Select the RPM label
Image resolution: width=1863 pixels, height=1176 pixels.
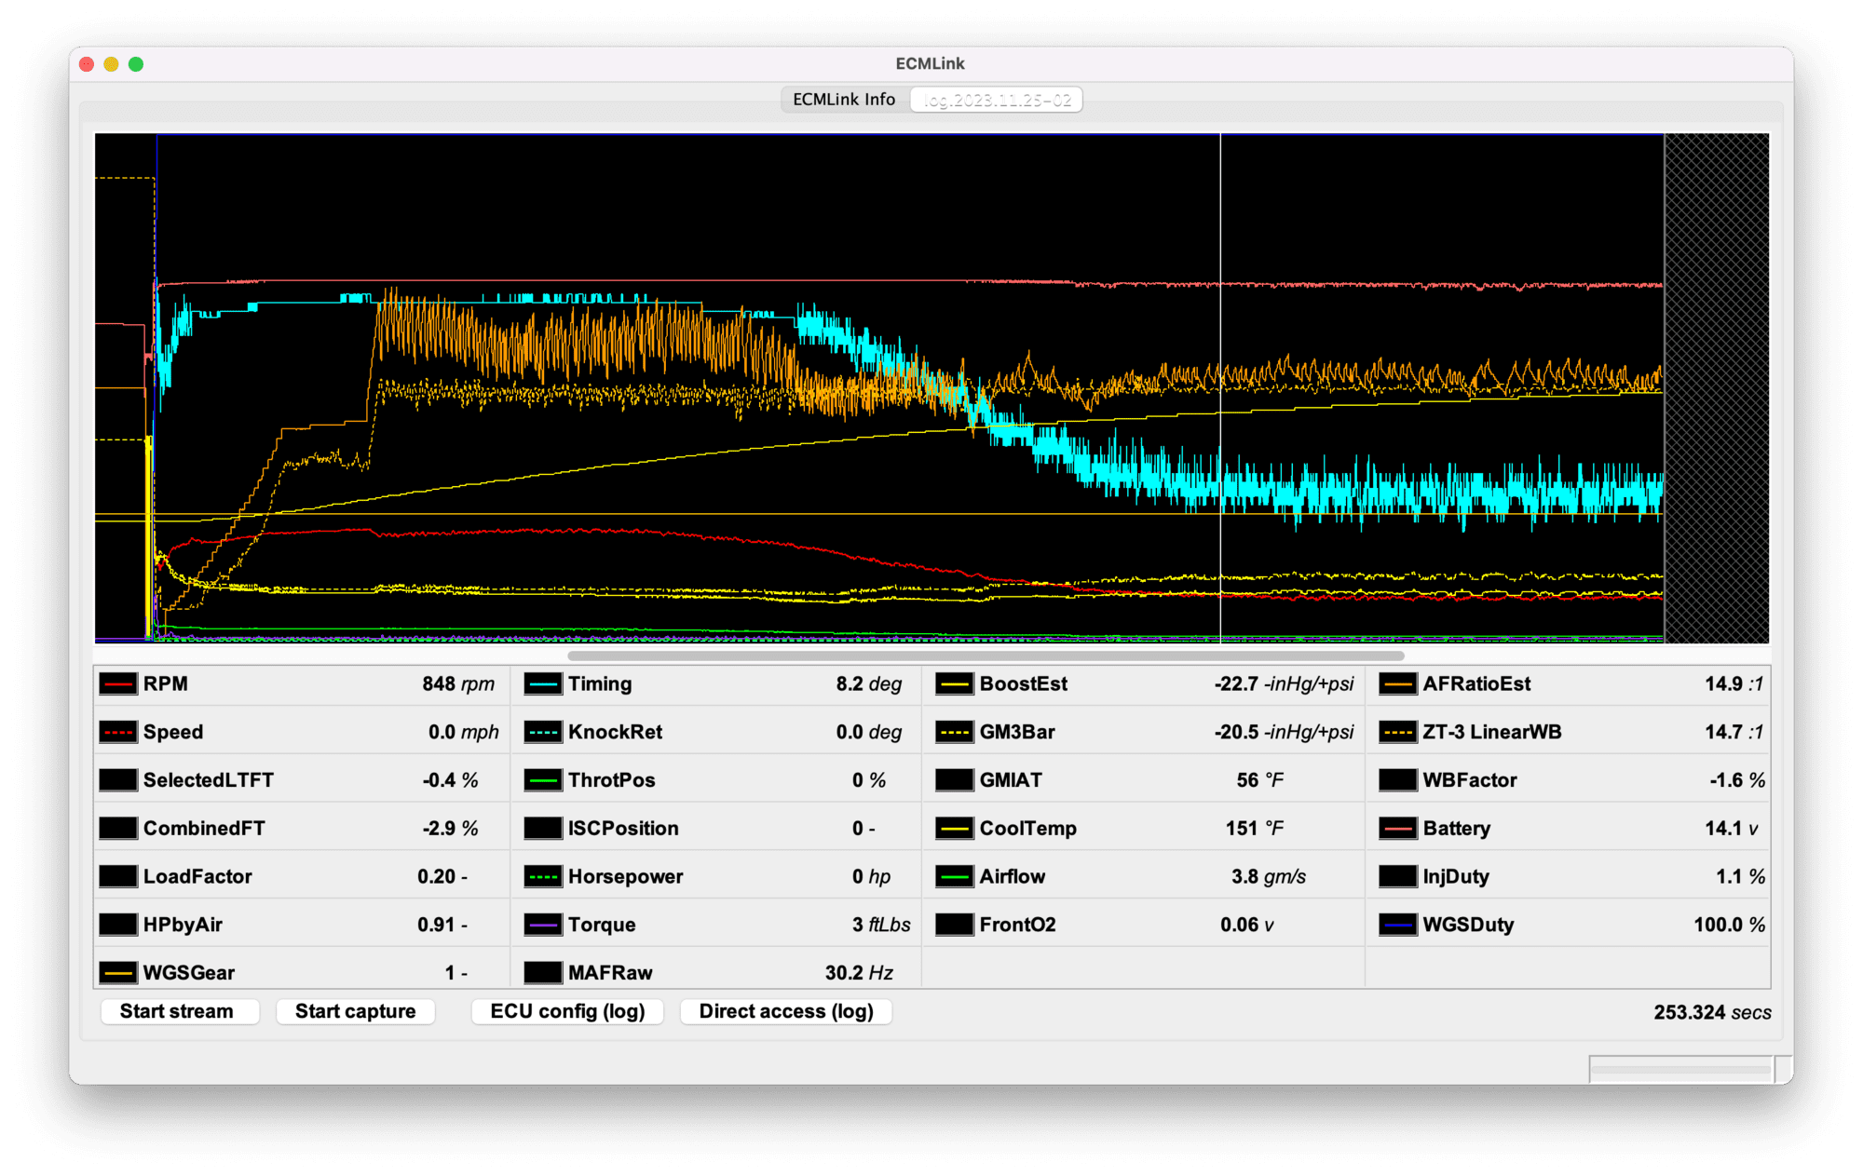(166, 684)
